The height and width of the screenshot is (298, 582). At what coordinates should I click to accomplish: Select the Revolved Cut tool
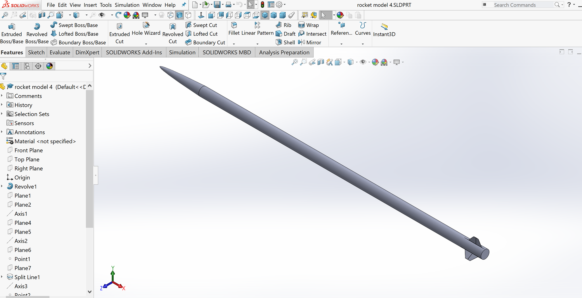[172, 33]
